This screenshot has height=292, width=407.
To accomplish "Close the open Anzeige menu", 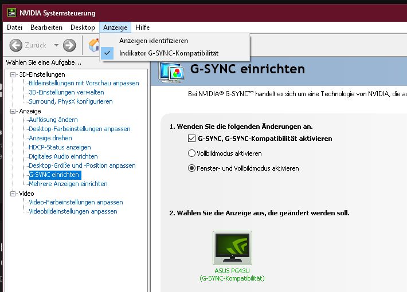I will (x=115, y=27).
